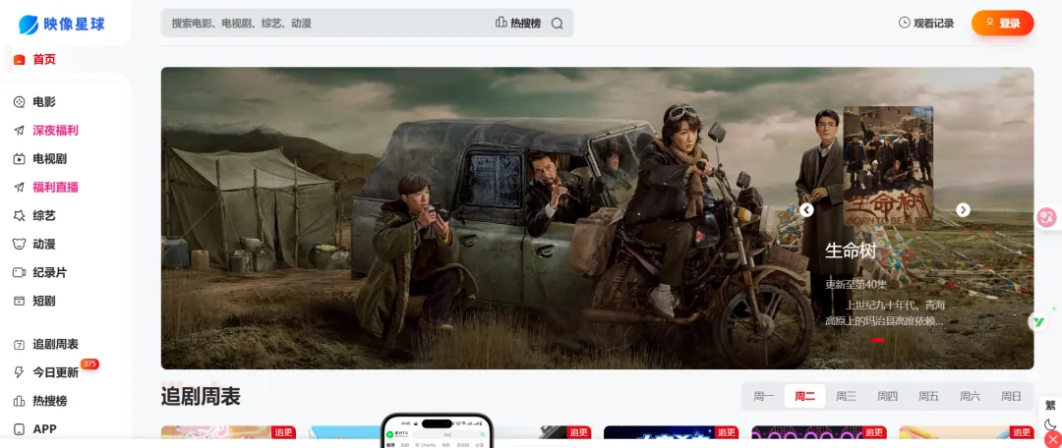
Task: Click the 电视剧 TV icon
Action: click(19, 159)
